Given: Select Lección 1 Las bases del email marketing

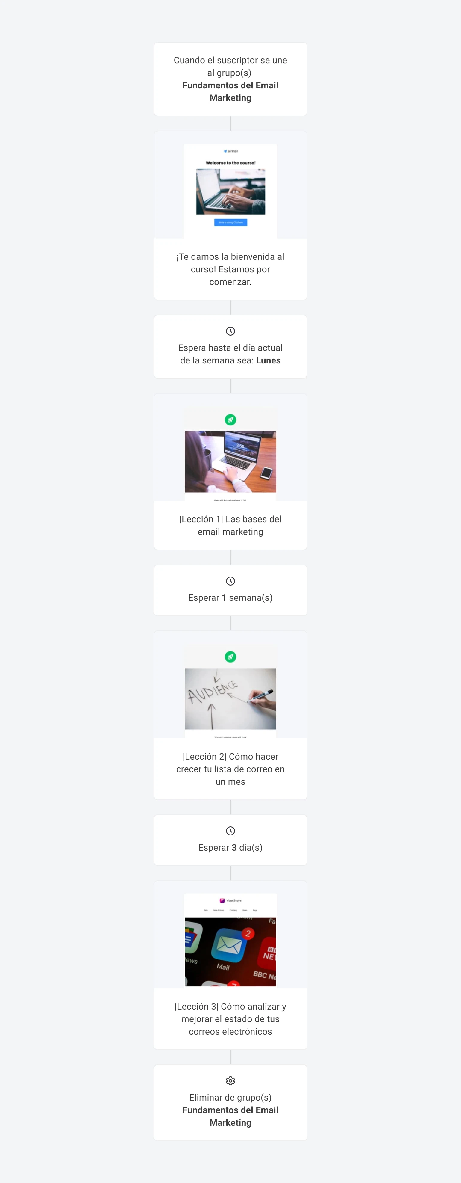Looking at the screenshot, I should pyautogui.click(x=230, y=525).
